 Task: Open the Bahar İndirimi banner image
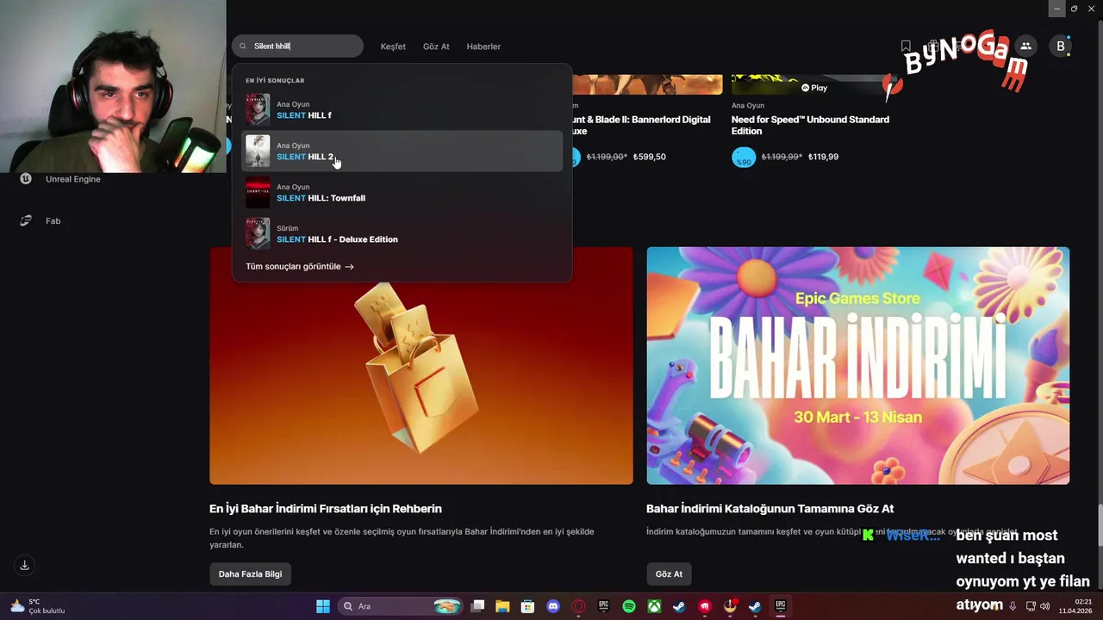[x=858, y=365]
